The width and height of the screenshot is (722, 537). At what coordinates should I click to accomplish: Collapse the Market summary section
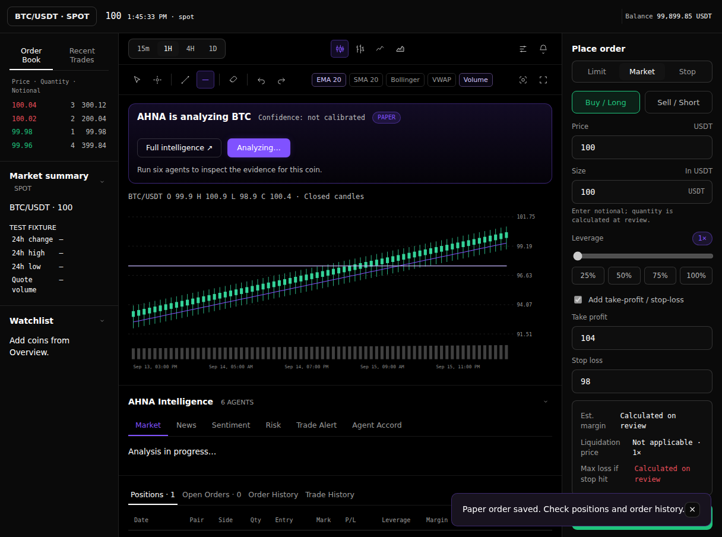[x=102, y=181]
